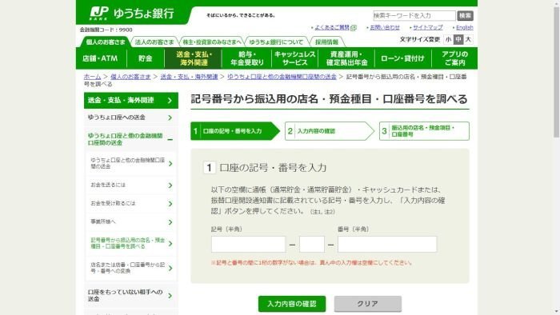This screenshot has height=315, width=560.
Task: Open sub-item ゆうちょ口座と他の金融機関口座間の送金
Action: click(131, 163)
